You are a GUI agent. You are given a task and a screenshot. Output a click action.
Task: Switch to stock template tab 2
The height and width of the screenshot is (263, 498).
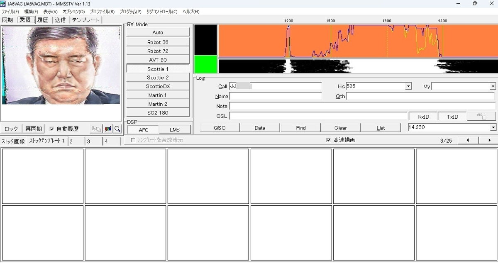coord(76,141)
